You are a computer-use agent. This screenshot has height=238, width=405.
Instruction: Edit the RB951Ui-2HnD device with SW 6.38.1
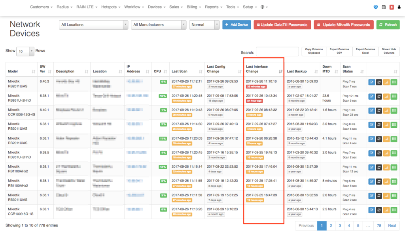371,96
